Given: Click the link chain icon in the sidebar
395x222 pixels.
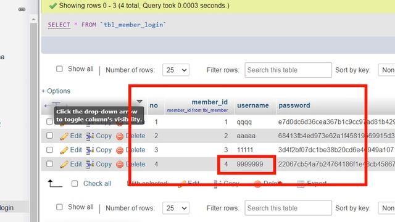Looking at the screenshot, I should [22, 9].
